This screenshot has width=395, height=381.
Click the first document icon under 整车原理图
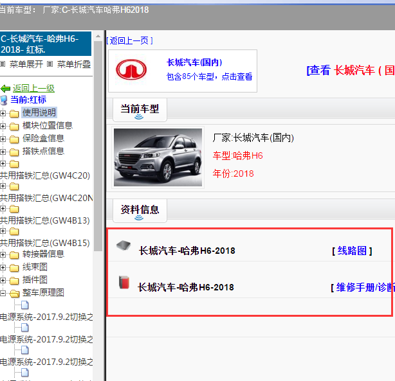[x=24, y=305]
